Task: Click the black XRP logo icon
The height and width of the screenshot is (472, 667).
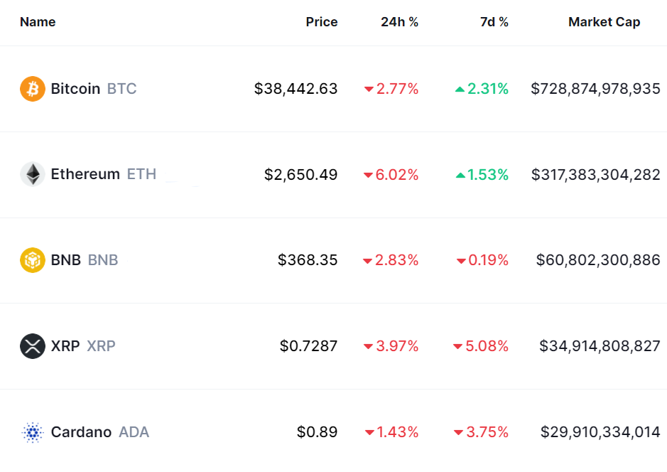Action: [x=33, y=346]
